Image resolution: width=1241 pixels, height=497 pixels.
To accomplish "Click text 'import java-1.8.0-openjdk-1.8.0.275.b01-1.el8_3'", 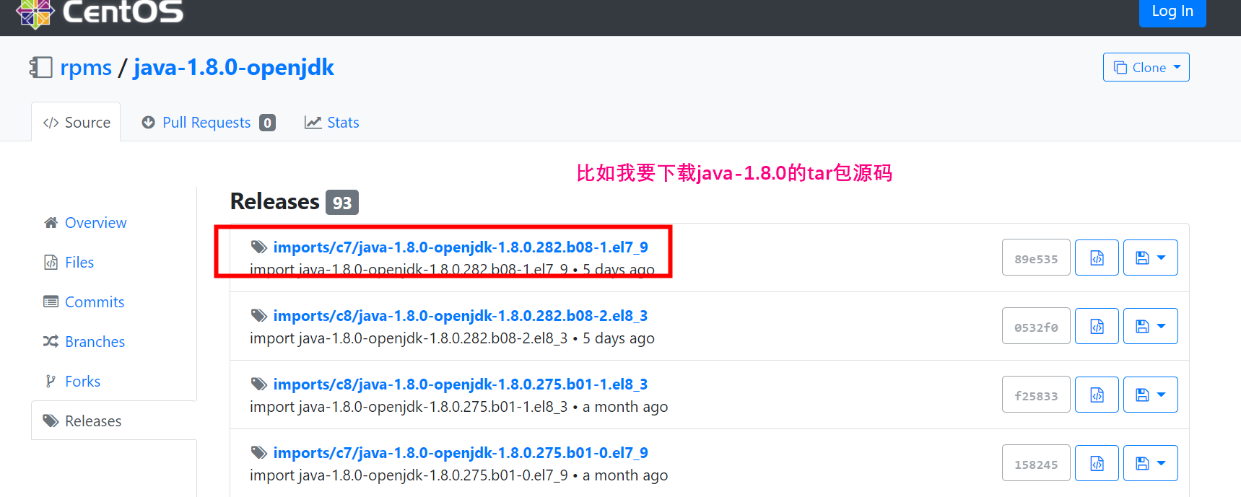I will pos(409,407).
